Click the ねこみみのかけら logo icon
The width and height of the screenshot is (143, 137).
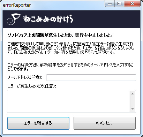pos(14,19)
